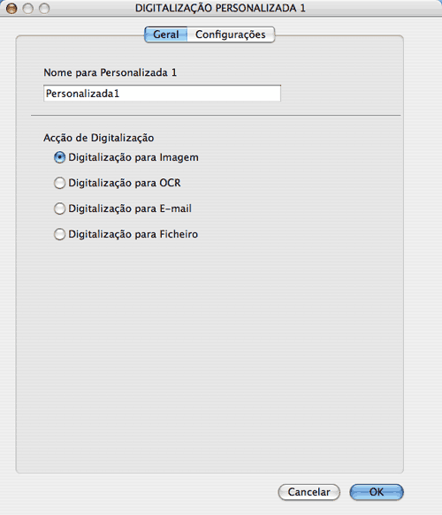Confirm with the OK button

pos(377,492)
